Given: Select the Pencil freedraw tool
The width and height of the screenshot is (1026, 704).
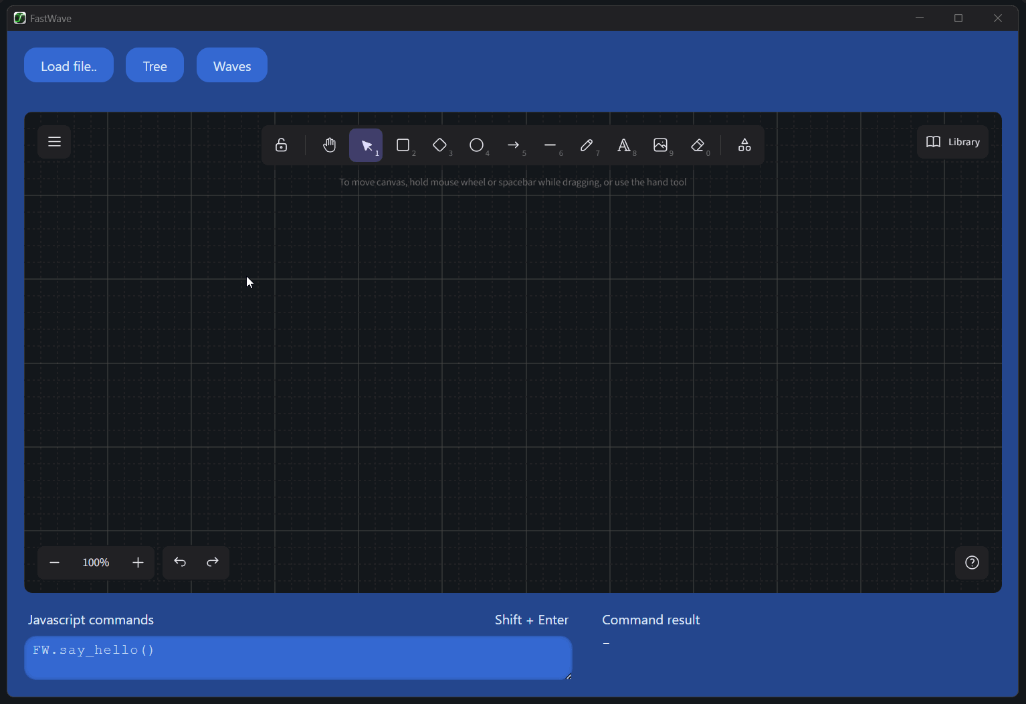Looking at the screenshot, I should pos(587,145).
